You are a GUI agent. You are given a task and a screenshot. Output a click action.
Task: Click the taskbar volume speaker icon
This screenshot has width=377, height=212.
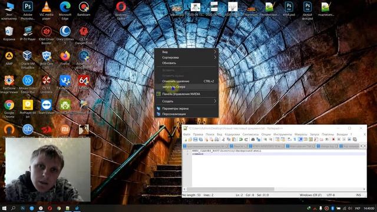tap(350, 208)
